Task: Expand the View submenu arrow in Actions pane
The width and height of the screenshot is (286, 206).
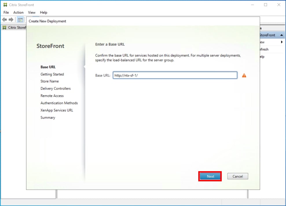Action: click(x=282, y=42)
